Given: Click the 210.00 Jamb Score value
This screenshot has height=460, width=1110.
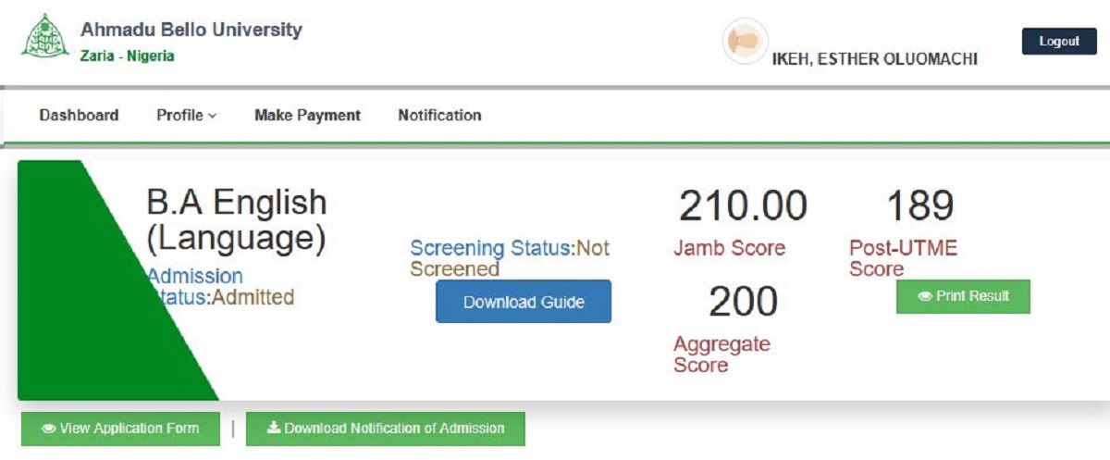Looking at the screenshot, I should point(743,206).
